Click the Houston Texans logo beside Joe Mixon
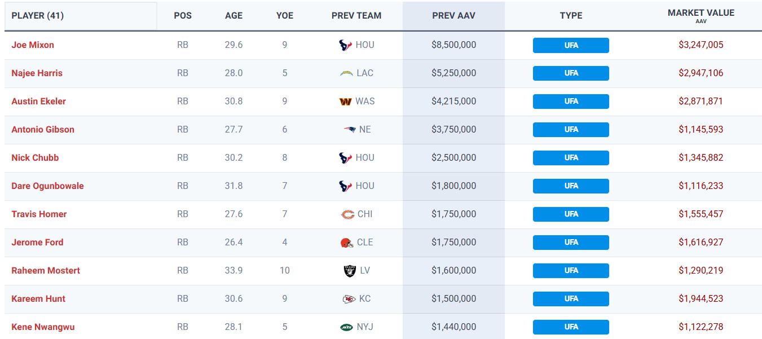The height and width of the screenshot is (339, 762). point(345,45)
